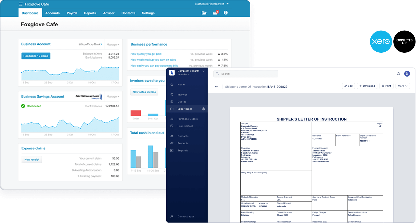This screenshot has width=416, height=223.
Task: Expand the Nathaniel Hornblower account menu
Action: click(212, 4)
